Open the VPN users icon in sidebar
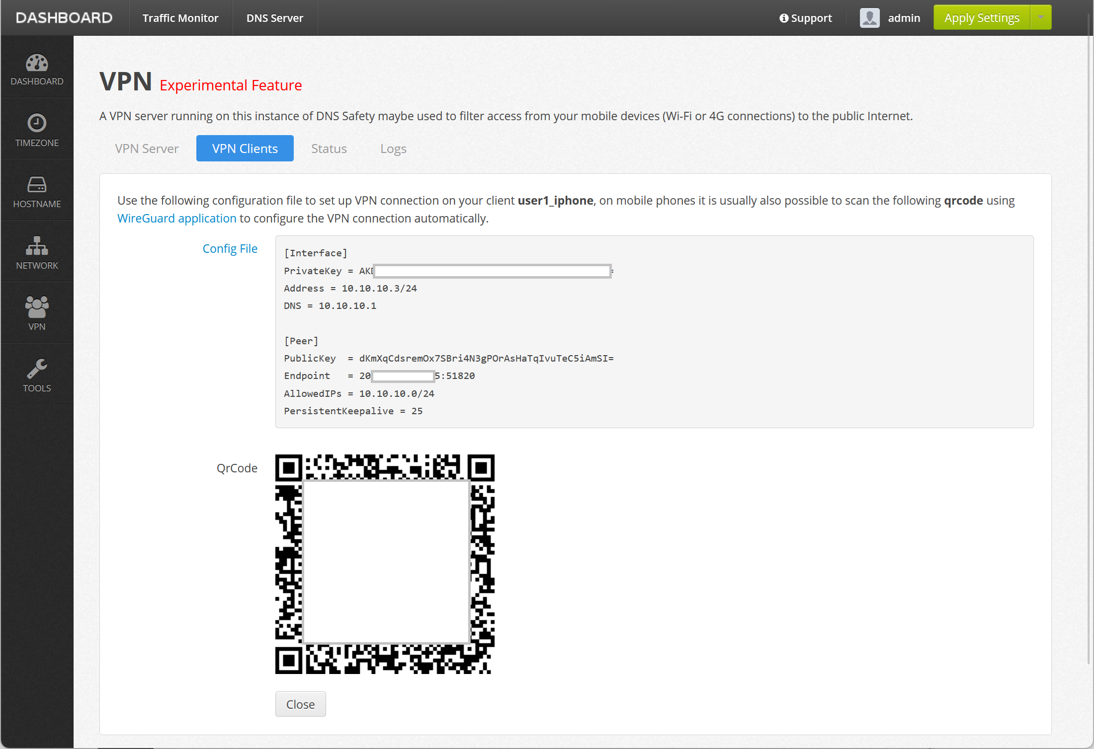 click(x=37, y=306)
